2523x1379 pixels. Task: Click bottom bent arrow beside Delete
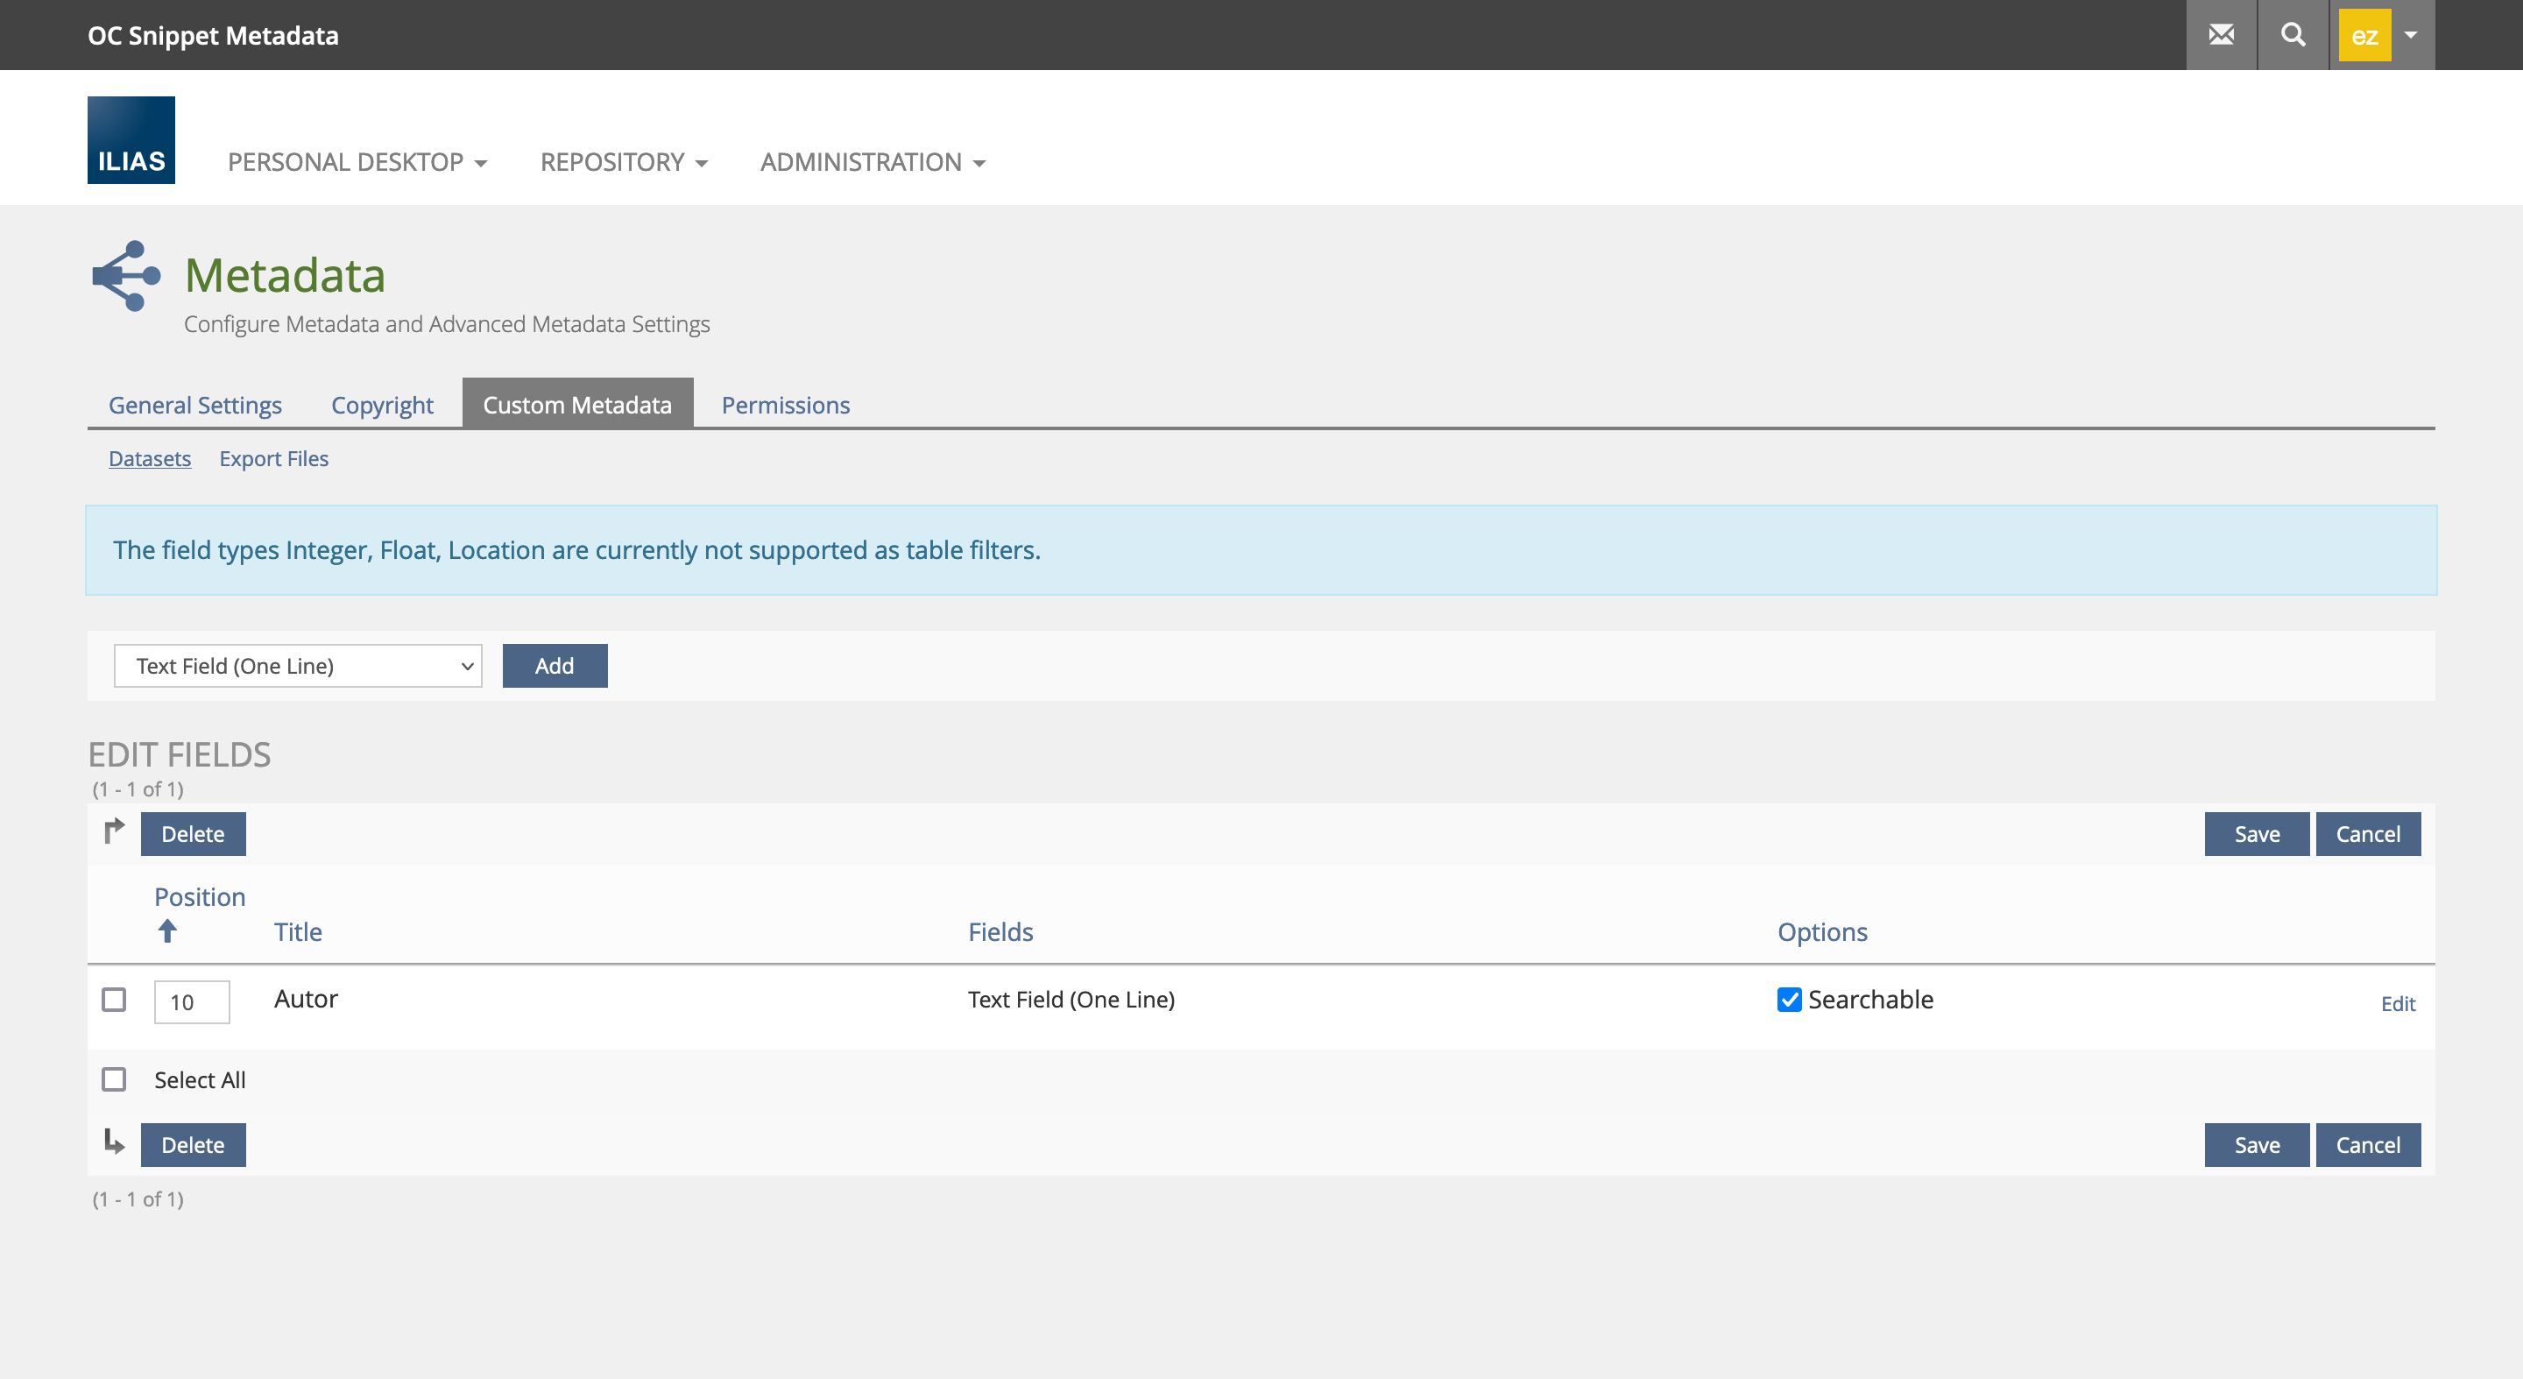point(115,1142)
